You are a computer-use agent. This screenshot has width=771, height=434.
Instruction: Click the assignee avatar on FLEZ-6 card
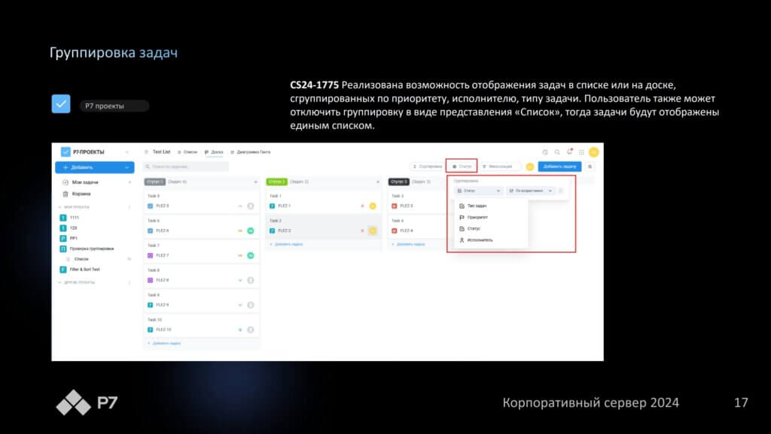click(x=250, y=231)
